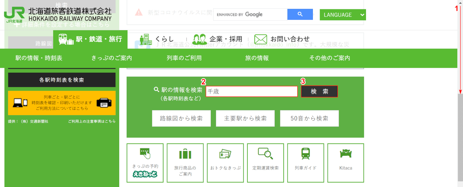Expand the LANGUAGE dropdown
The image size is (463, 187).
point(343,15)
